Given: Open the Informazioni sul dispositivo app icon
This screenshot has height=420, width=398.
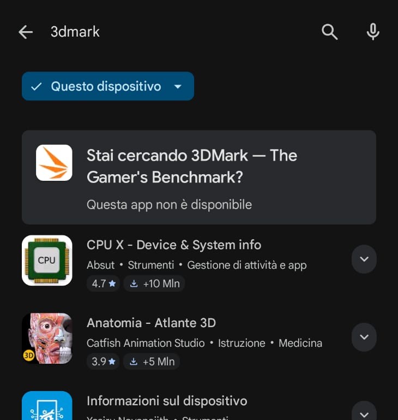Looking at the screenshot, I should click(47, 406).
